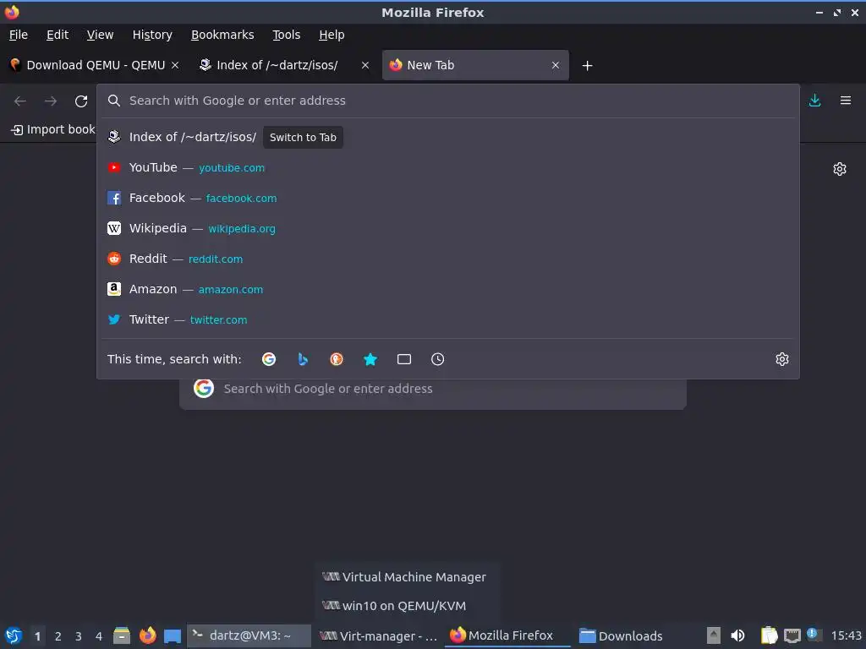Close the Download QEMU tab
The image size is (866, 649).
tap(175, 65)
